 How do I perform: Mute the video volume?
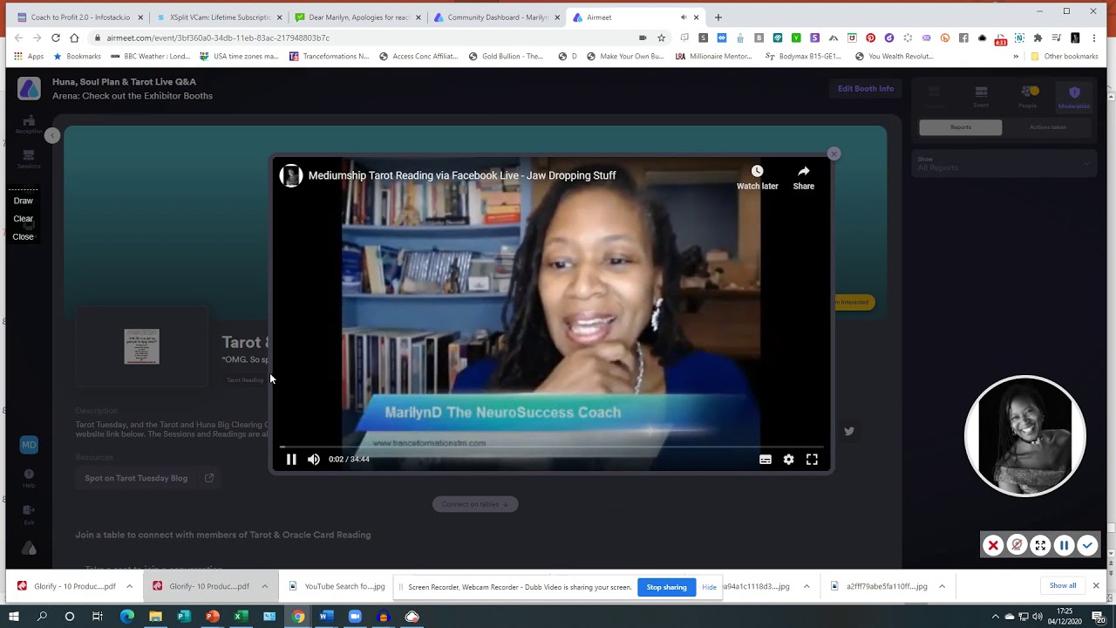(x=314, y=459)
